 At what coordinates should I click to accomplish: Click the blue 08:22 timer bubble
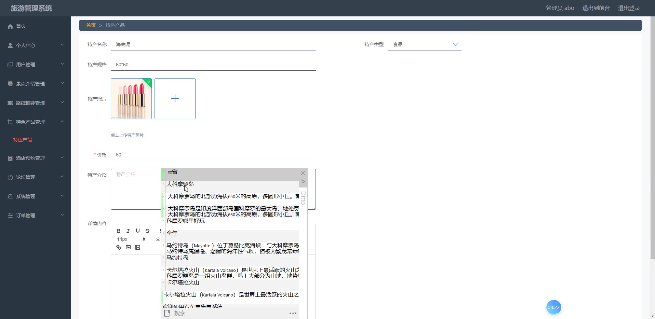[x=553, y=307]
